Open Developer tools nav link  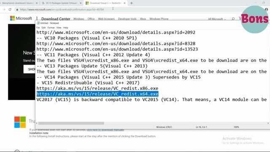tap(127, 19)
